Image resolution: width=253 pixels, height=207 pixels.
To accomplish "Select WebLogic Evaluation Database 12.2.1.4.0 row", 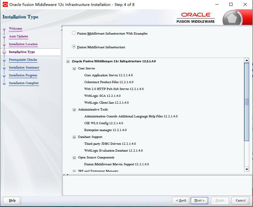I will click(114, 151).
